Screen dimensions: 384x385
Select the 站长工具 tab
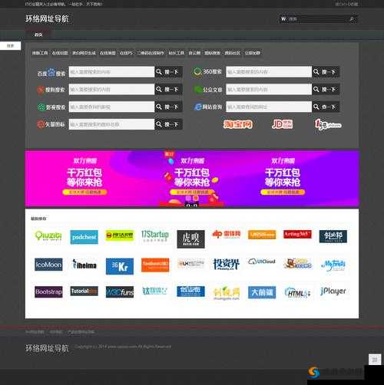tap(176, 53)
